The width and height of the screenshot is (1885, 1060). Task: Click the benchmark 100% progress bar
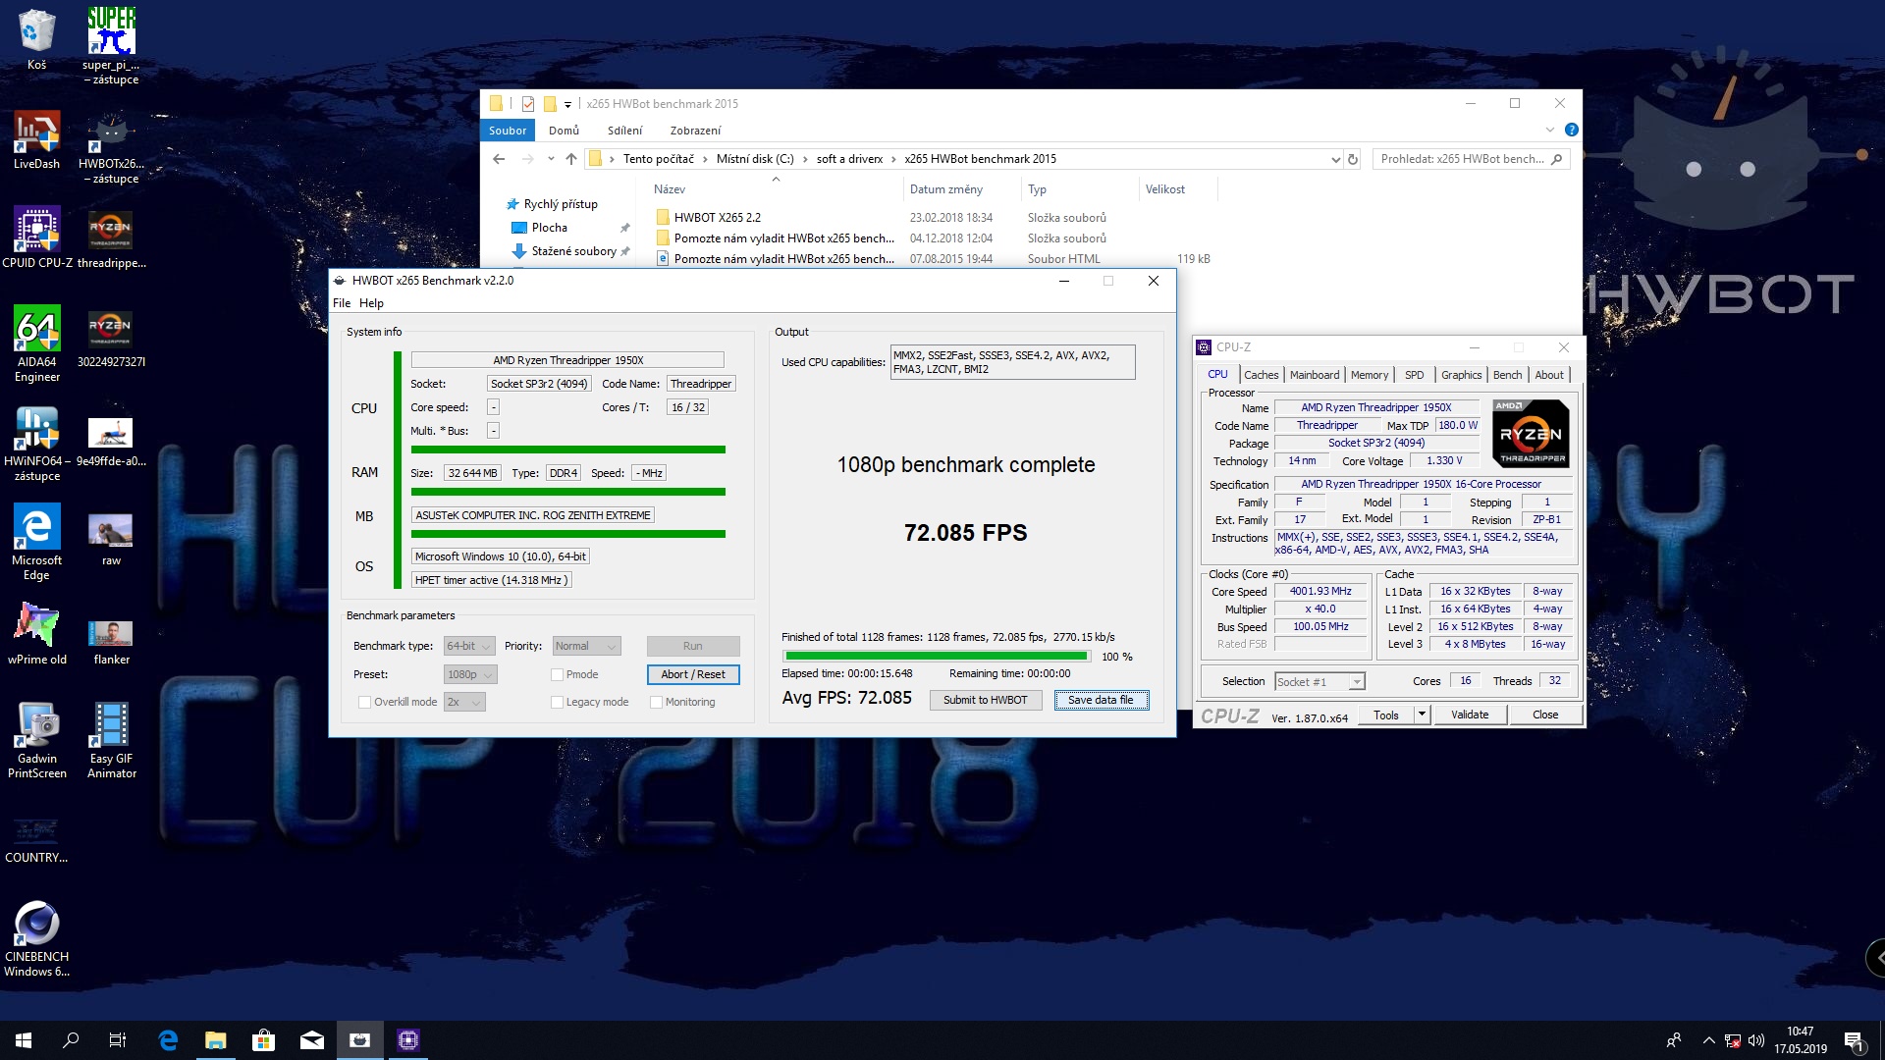[937, 656]
